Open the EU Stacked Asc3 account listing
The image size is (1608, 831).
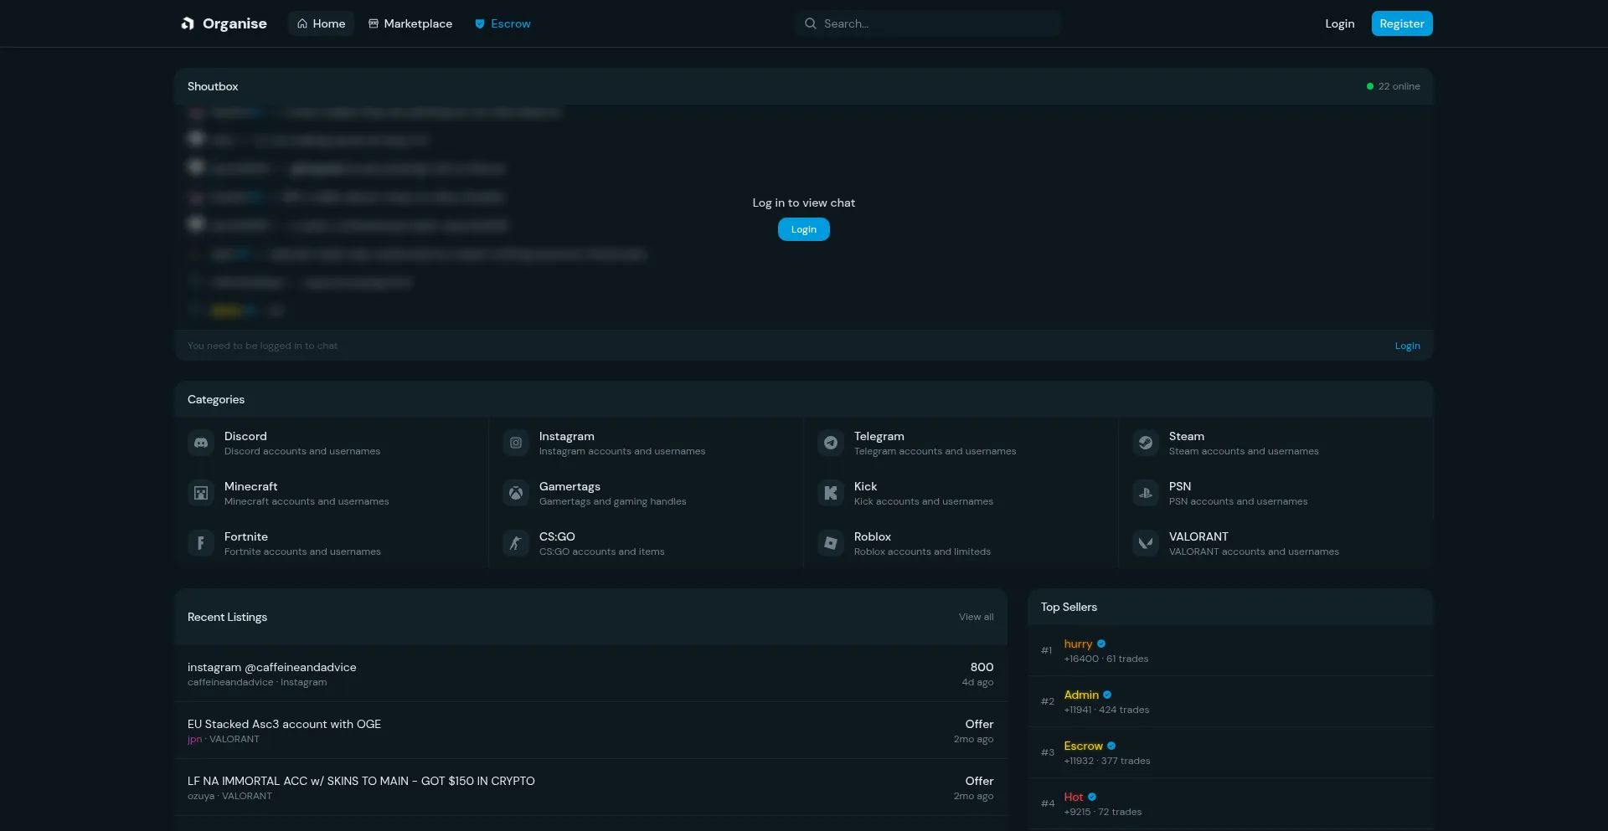590,731
